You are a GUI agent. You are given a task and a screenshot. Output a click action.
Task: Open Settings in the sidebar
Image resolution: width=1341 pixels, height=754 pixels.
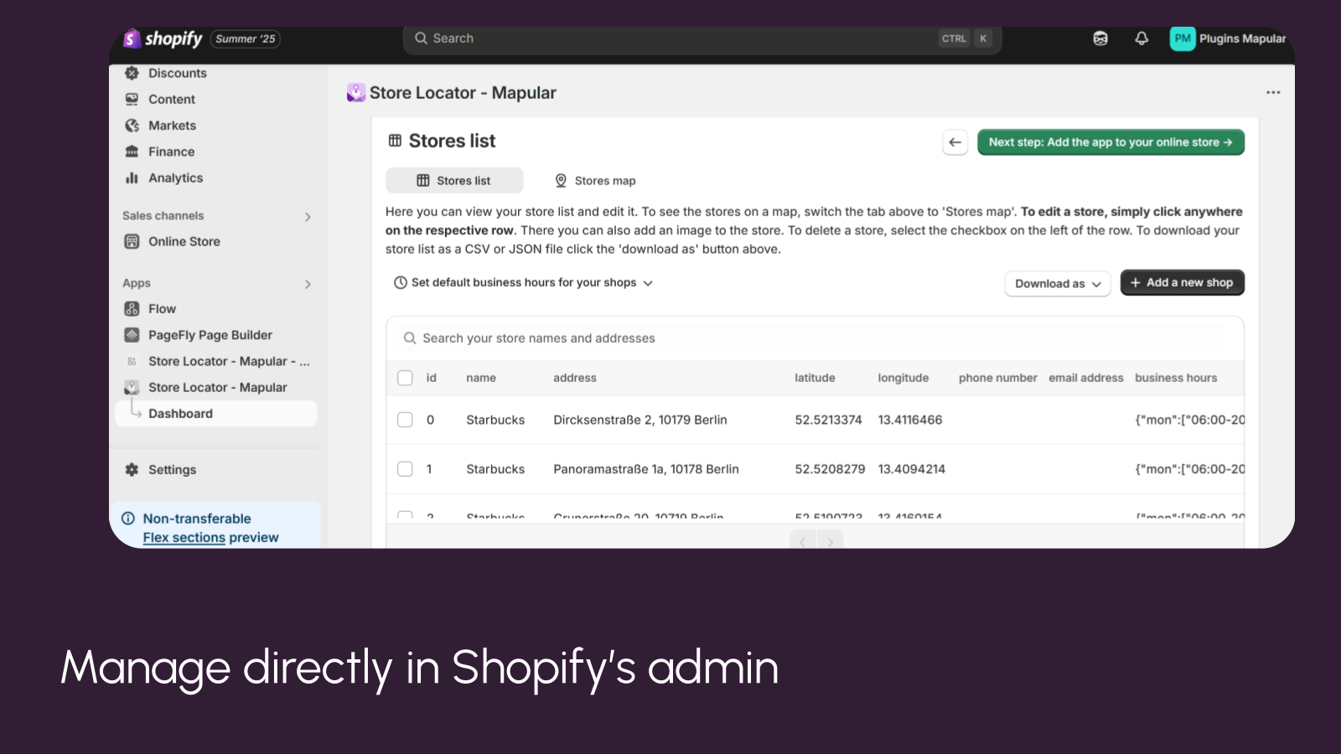172,470
